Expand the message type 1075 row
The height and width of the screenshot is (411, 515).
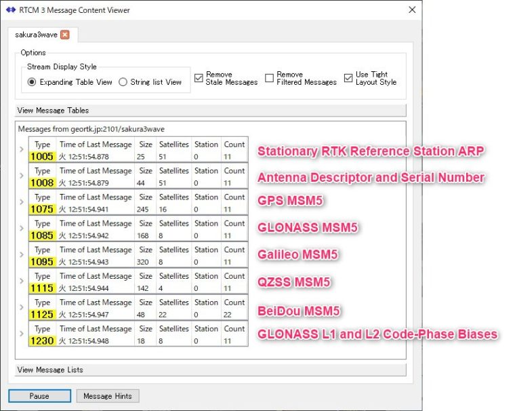21,203
